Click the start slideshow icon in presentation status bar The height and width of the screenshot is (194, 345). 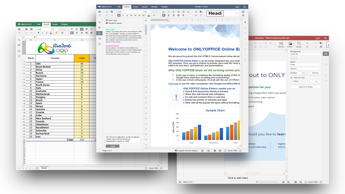[x=180, y=182]
